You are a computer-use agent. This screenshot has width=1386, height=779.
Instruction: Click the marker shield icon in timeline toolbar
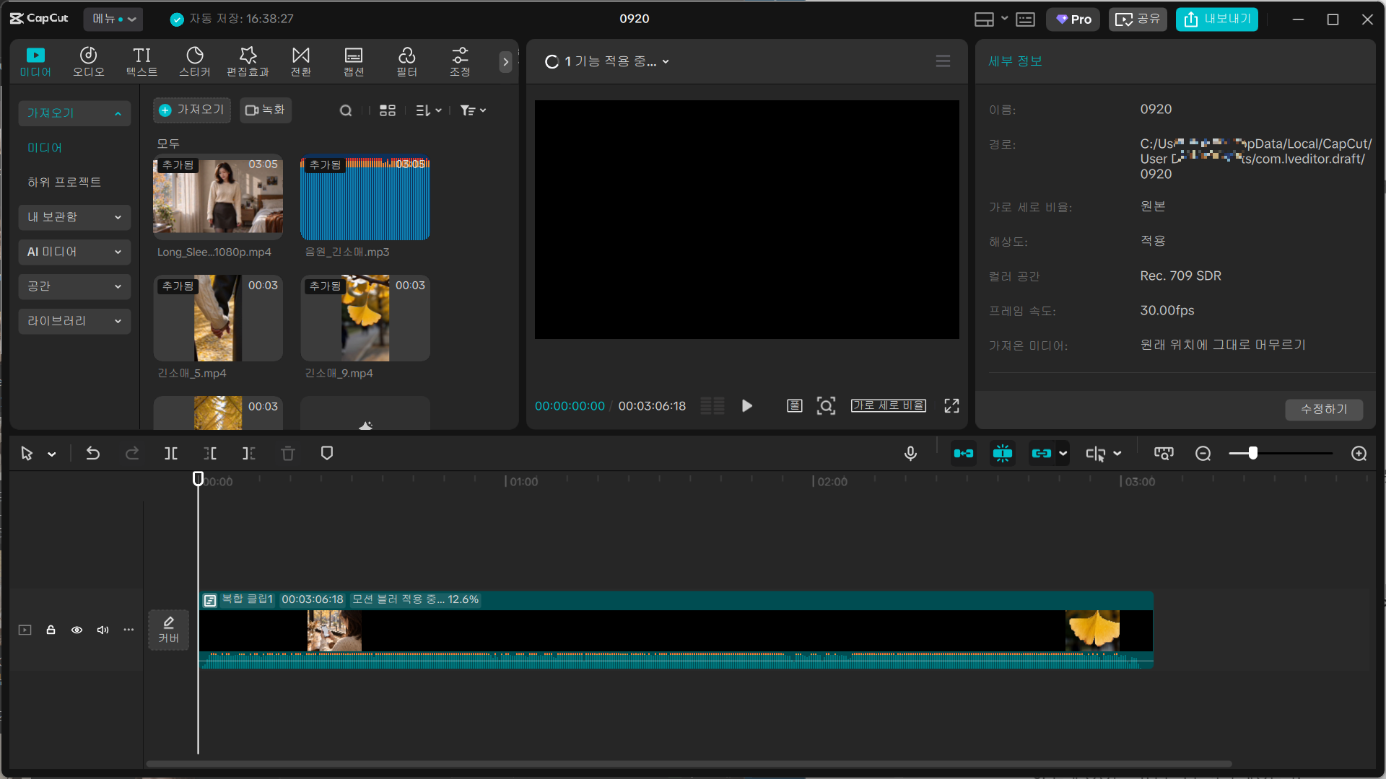coord(327,454)
